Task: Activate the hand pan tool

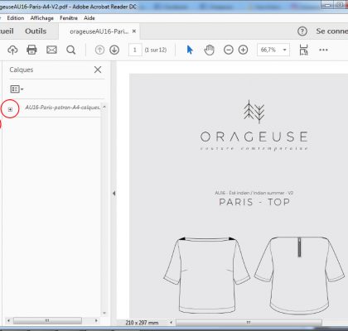Action: click(209, 50)
